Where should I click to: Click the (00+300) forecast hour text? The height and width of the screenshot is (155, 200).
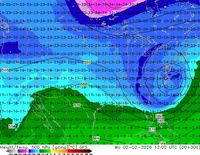pos(190,147)
